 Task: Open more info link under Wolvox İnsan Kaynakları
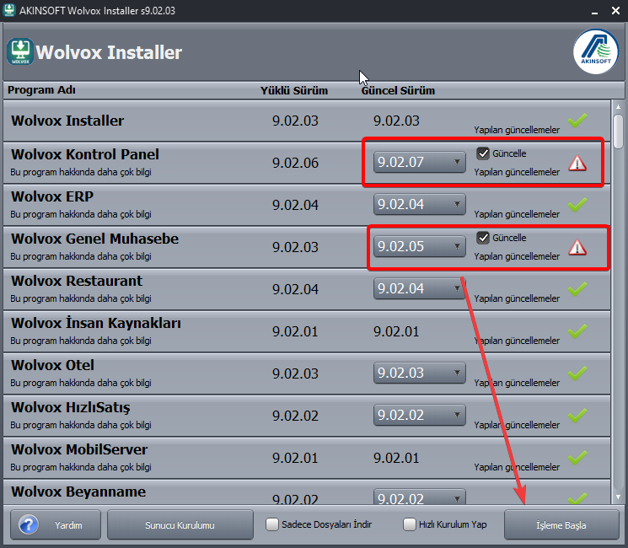click(x=81, y=341)
